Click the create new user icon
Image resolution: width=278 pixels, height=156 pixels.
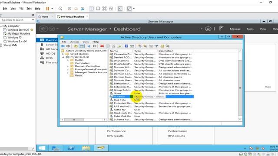click(139, 46)
